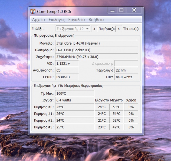Click the Core Temp thermometer app icon
Screen dimensions: 171x161
[x=33, y=11]
